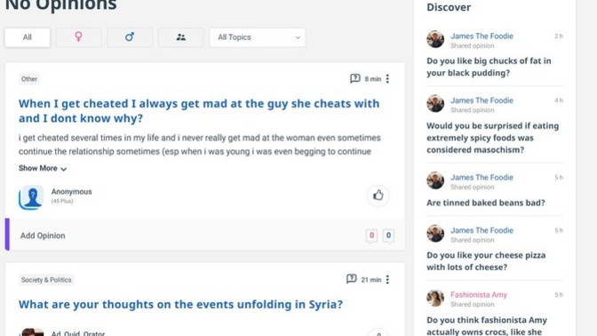The height and width of the screenshot is (336, 597).
Task: Click Society & Politics category tag
Action: [x=46, y=280]
